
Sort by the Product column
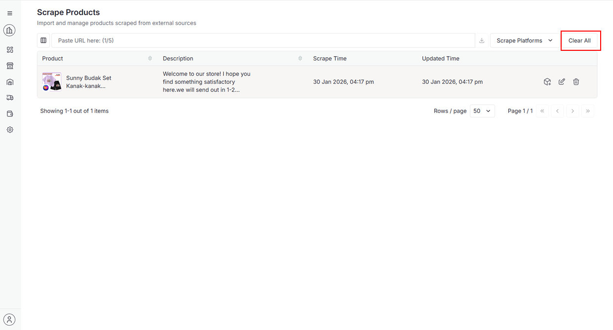click(150, 59)
